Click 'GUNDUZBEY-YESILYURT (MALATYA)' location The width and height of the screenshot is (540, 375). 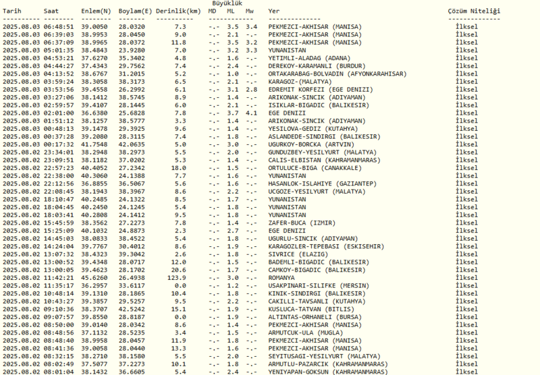point(323,152)
